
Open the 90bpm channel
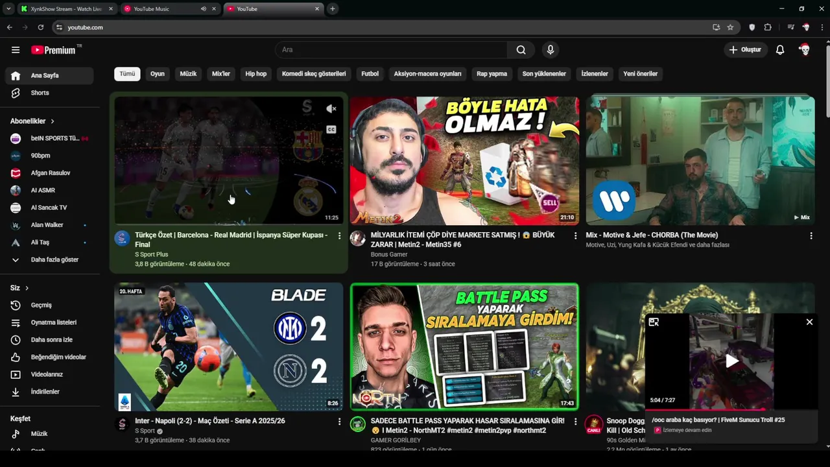point(49,156)
